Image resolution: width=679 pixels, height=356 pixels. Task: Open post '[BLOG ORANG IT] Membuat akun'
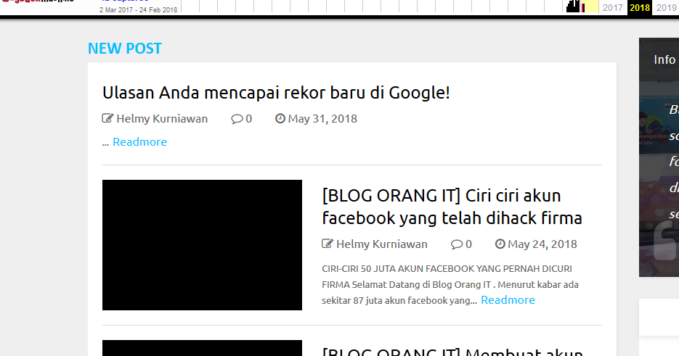click(x=452, y=352)
